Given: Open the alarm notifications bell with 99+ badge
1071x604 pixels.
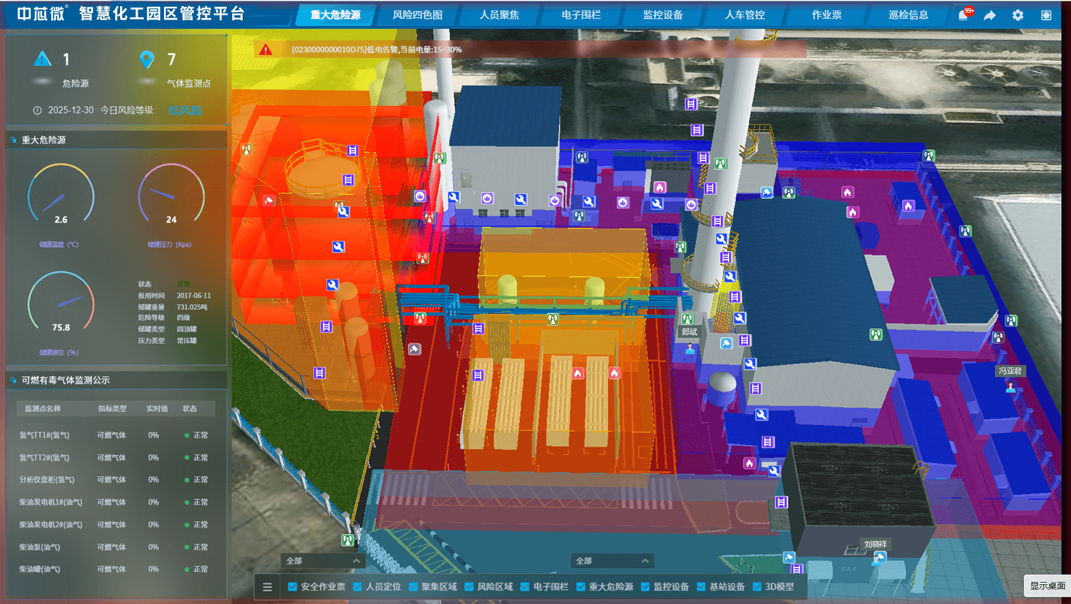Looking at the screenshot, I should pos(963,15).
